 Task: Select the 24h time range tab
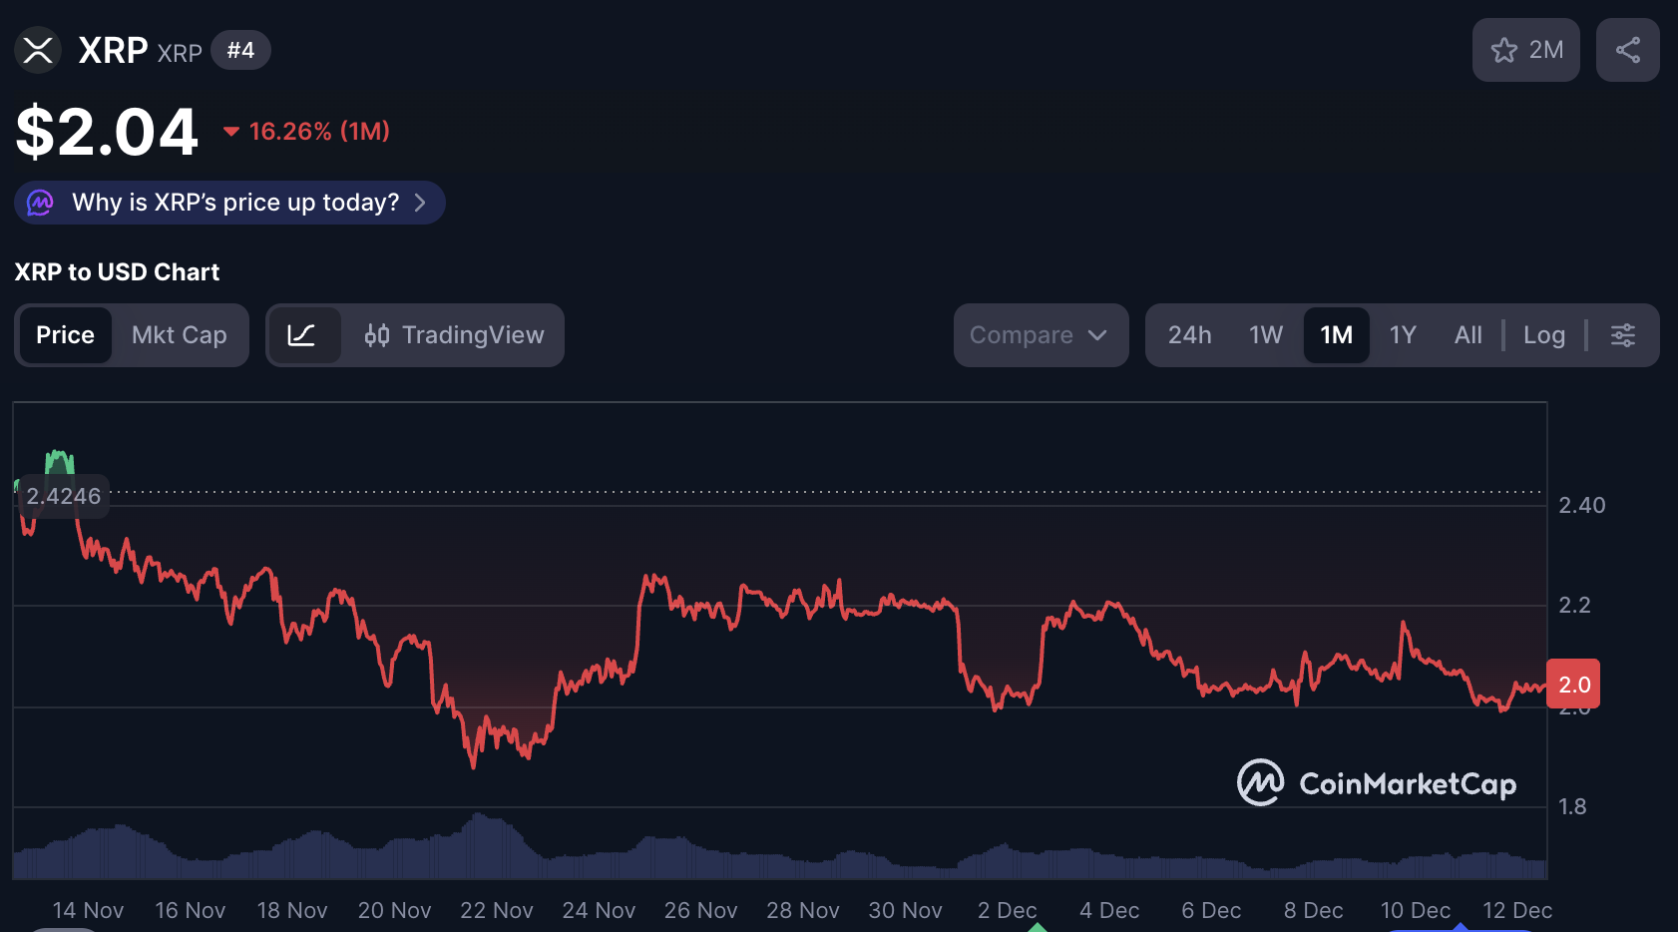point(1189,335)
